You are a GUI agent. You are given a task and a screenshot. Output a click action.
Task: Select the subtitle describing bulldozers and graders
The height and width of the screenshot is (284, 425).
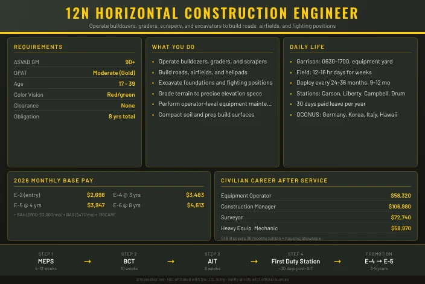pos(212,26)
